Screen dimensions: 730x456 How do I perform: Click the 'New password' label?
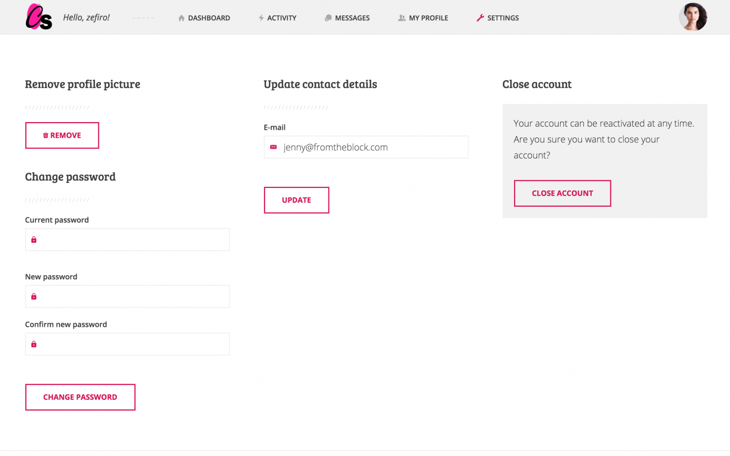pos(51,277)
